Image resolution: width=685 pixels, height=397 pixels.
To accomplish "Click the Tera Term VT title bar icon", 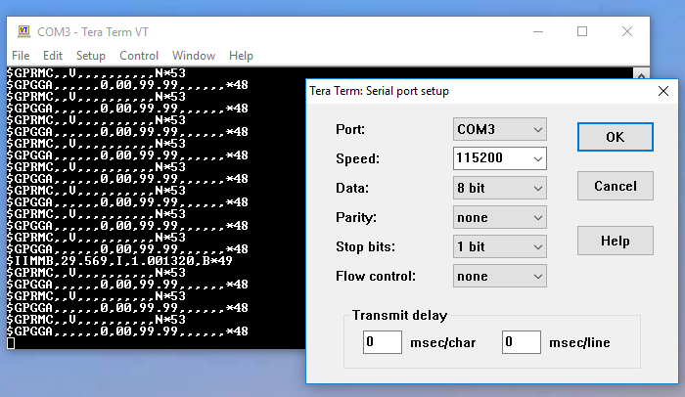I will (x=23, y=31).
